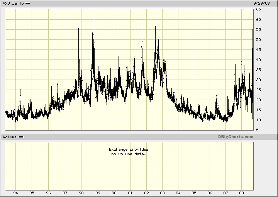Click the ©BigCharts.com credit text
278x197 pixels.
pos(236,137)
